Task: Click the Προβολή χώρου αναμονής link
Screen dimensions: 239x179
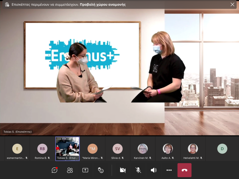Action: (x=103, y=4)
